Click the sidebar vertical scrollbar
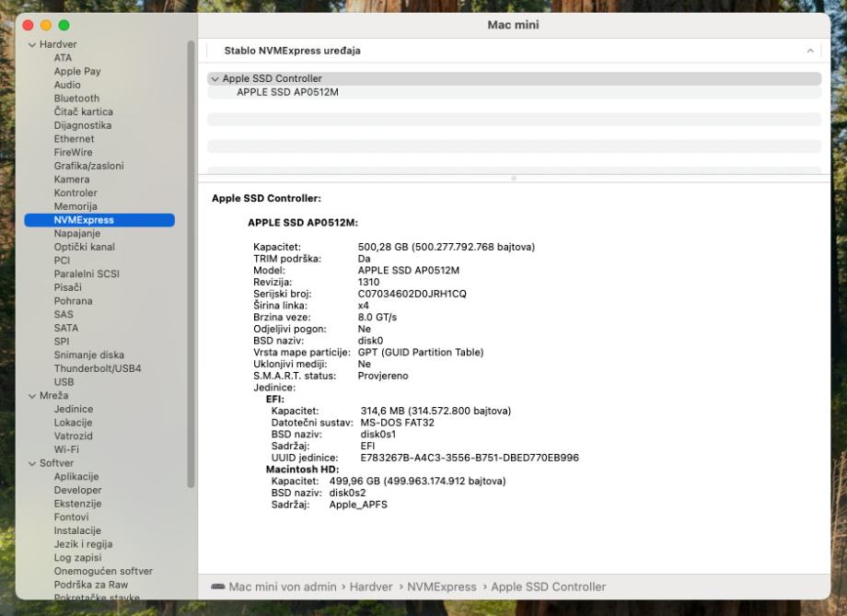Viewport: 847px width, 616px height. [x=191, y=264]
